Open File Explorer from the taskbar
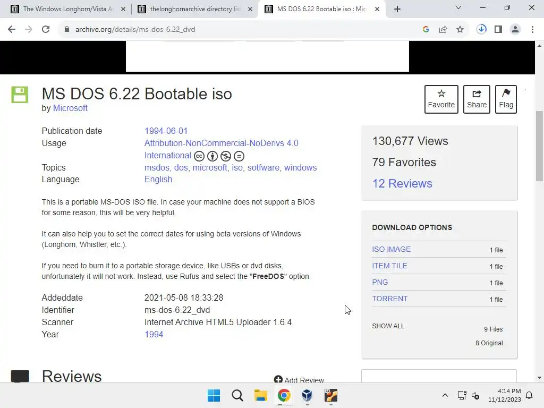Viewport: 544px width, 408px height. [x=260, y=395]
